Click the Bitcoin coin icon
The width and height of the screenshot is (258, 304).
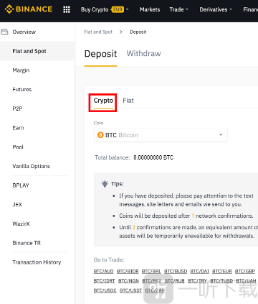(x=100, y=135)
